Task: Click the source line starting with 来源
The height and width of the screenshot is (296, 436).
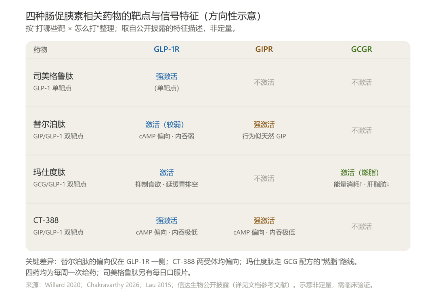Action: click(201, 285)
